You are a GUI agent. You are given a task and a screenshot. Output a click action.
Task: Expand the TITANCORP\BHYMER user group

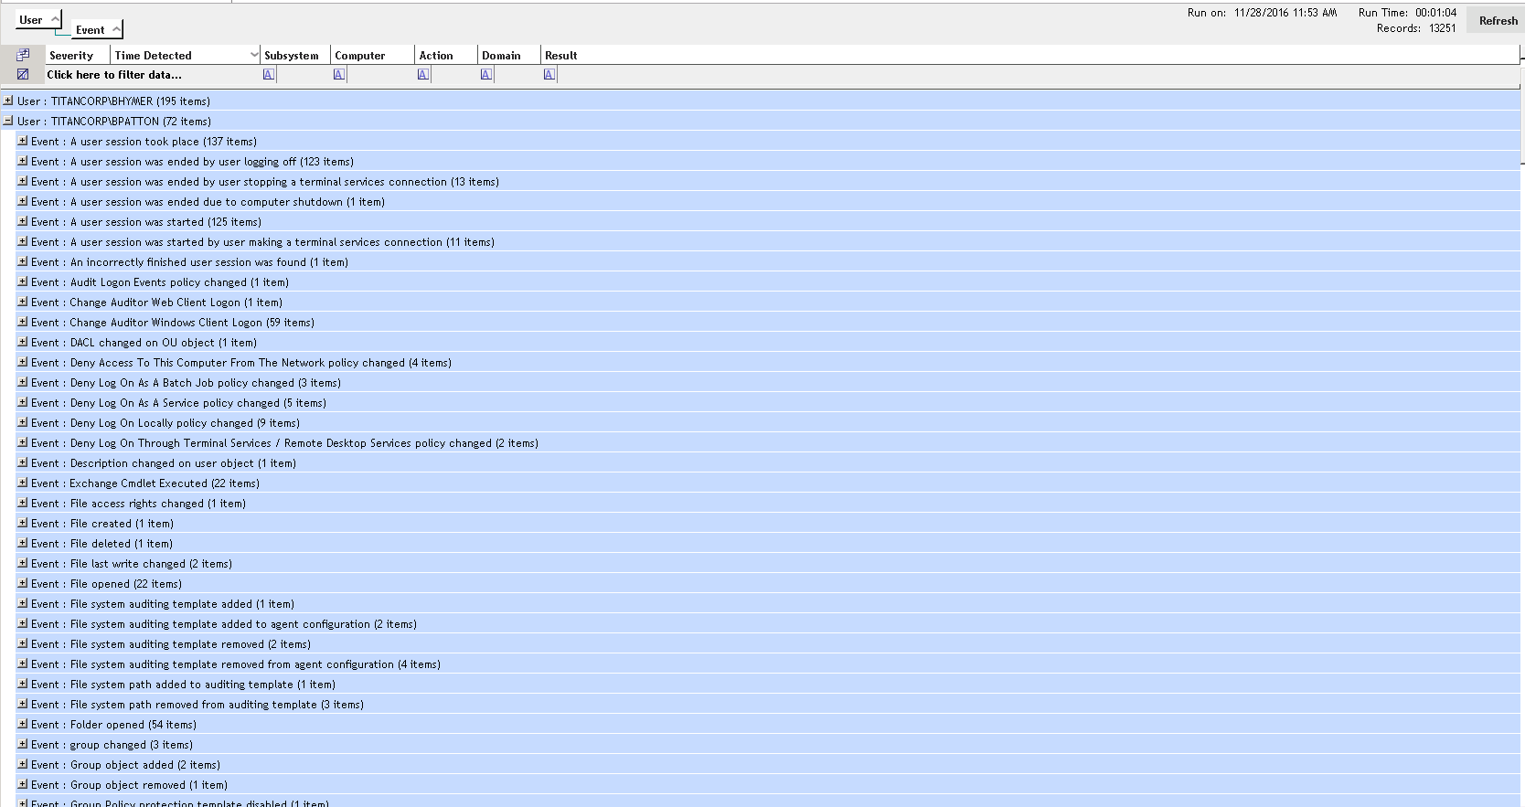pos(8,101)
